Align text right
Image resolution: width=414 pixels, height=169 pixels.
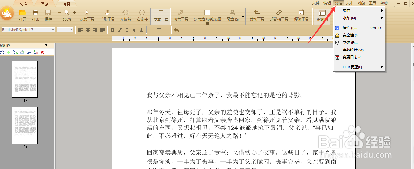pos(95,30)
